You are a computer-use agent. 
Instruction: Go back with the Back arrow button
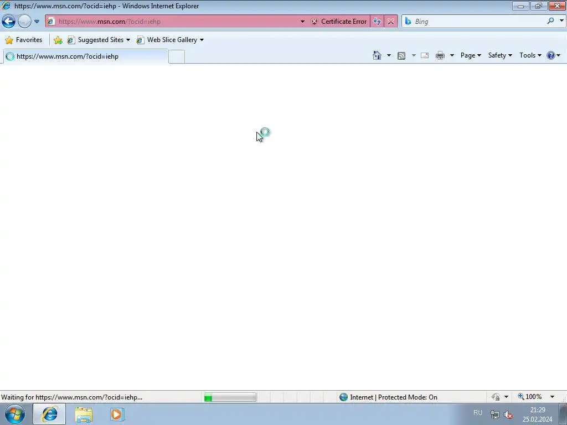9,22
